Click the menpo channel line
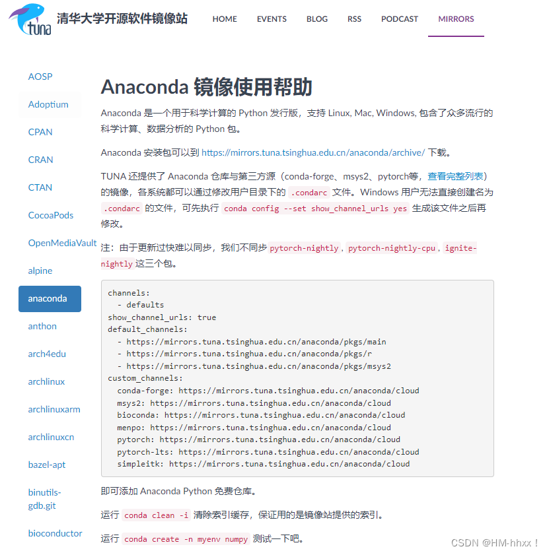 [x=254, y=428]
